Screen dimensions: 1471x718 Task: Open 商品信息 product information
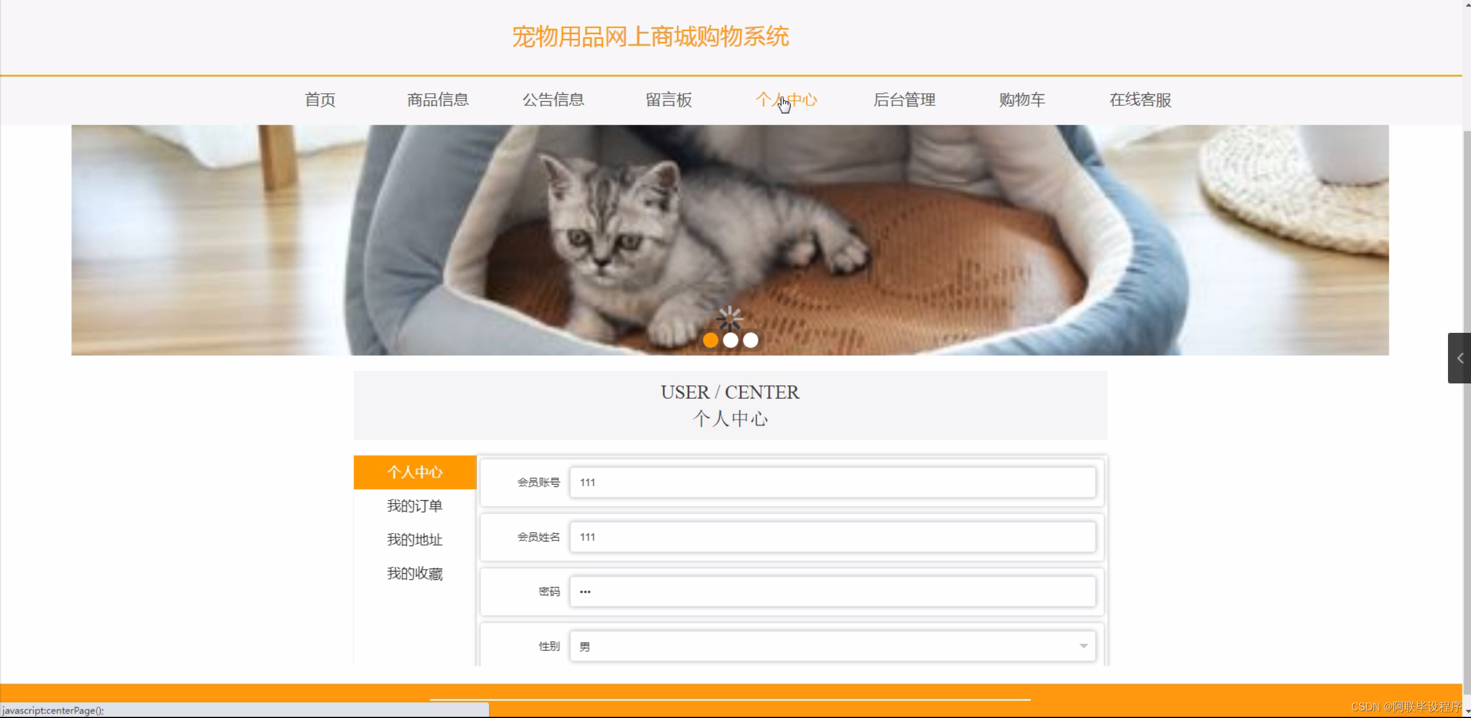pos(438,100)
